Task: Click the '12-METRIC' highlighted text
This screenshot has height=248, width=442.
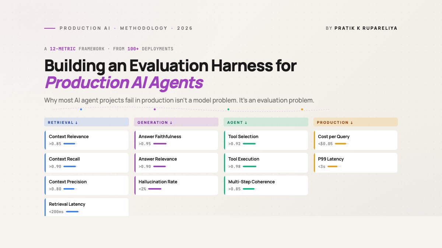Action: (63, 49)
